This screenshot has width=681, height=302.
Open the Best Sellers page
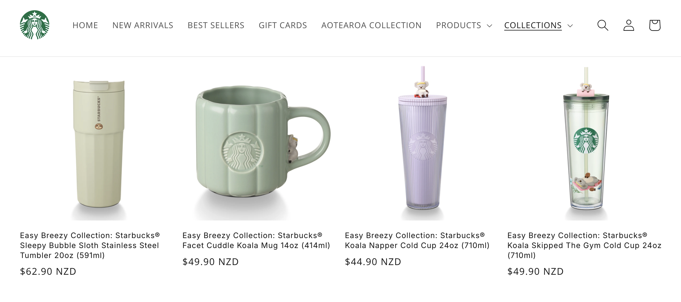(216, 25)
